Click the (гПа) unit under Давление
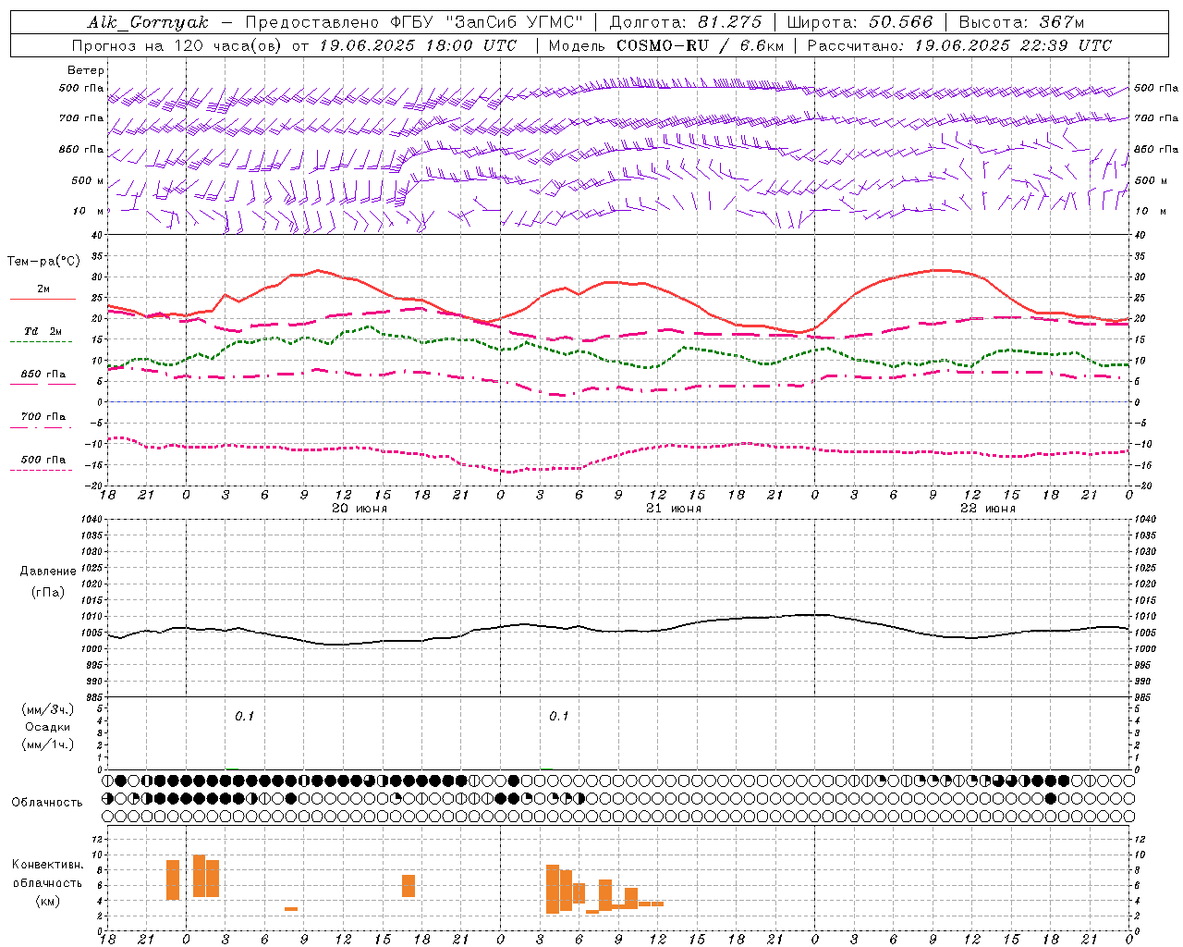Viewport: 1183px width, 947px height. click(x=48, y=592)
